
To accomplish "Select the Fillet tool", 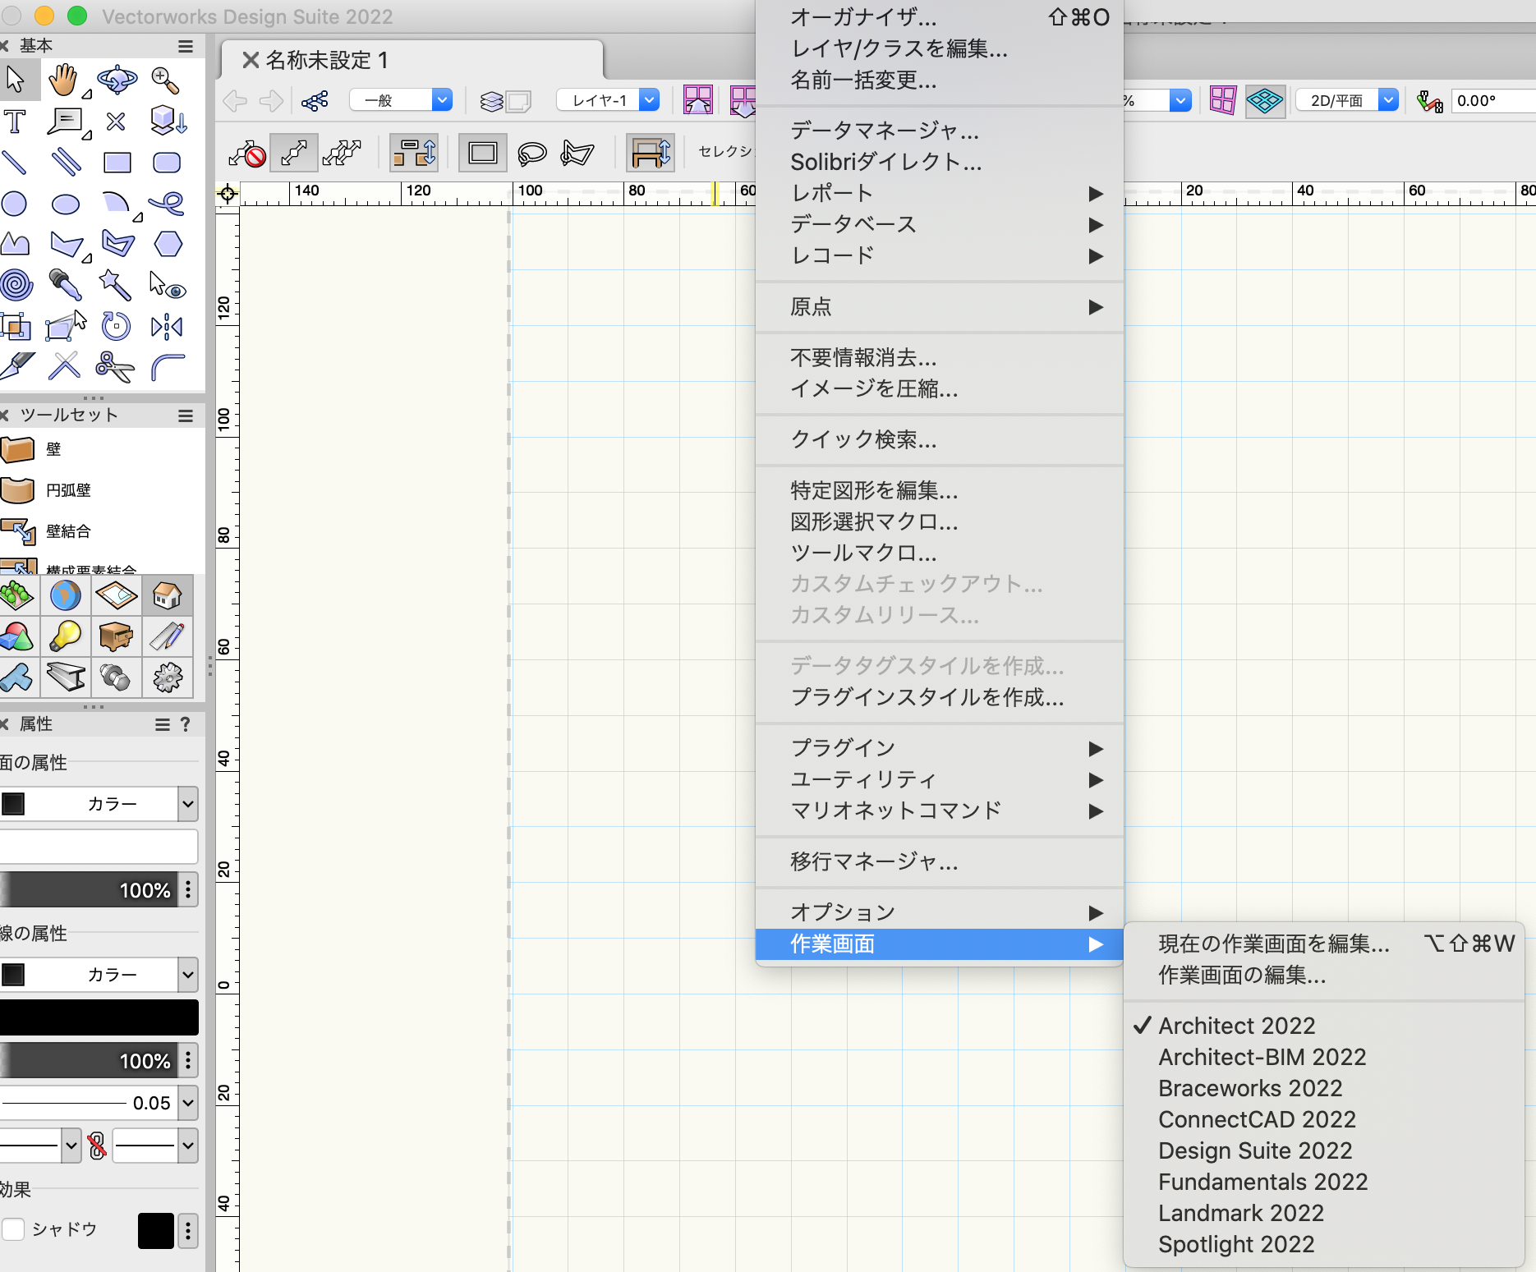I will click(168, 367).
